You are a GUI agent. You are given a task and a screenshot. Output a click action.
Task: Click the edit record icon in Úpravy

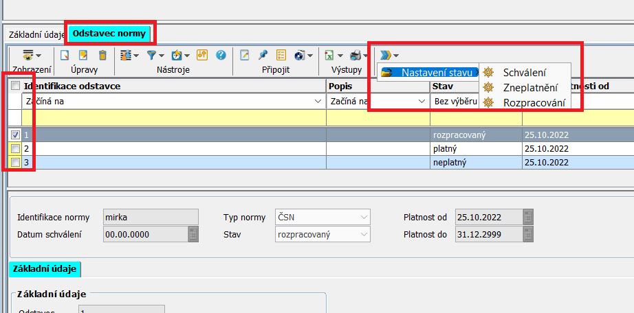[83, 55]
